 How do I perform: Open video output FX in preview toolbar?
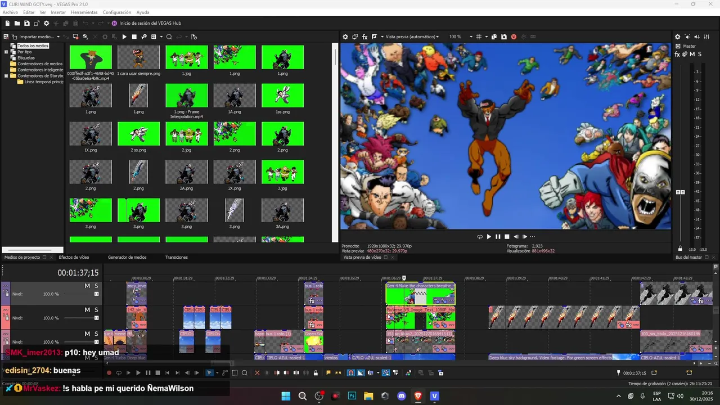(365, 37)
